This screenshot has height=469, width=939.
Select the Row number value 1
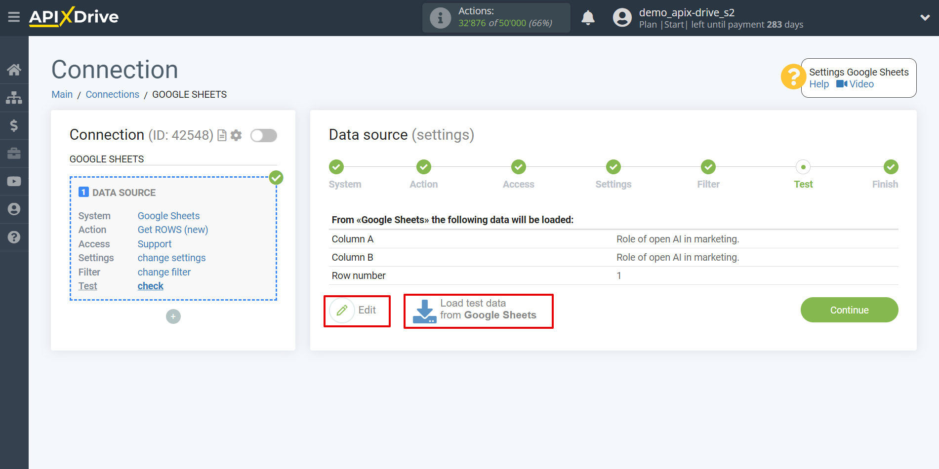[619, 275]
